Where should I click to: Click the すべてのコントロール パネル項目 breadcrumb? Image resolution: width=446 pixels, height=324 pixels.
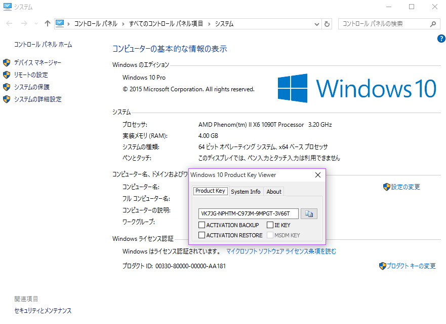[166, 24]
